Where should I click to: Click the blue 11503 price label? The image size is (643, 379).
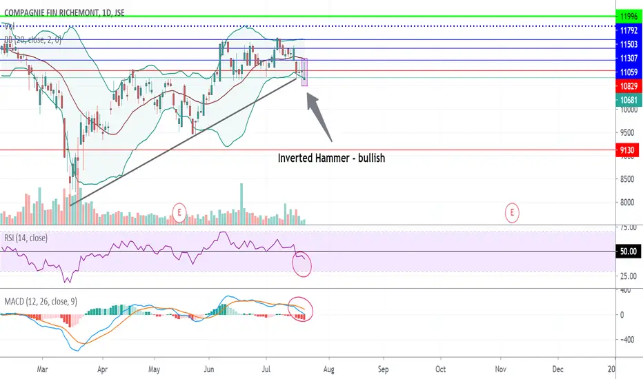pyautogui.click(x=629, y=44)
